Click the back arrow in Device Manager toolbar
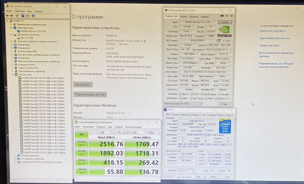The height and width of the screenshot is (184, 304). 7,16
